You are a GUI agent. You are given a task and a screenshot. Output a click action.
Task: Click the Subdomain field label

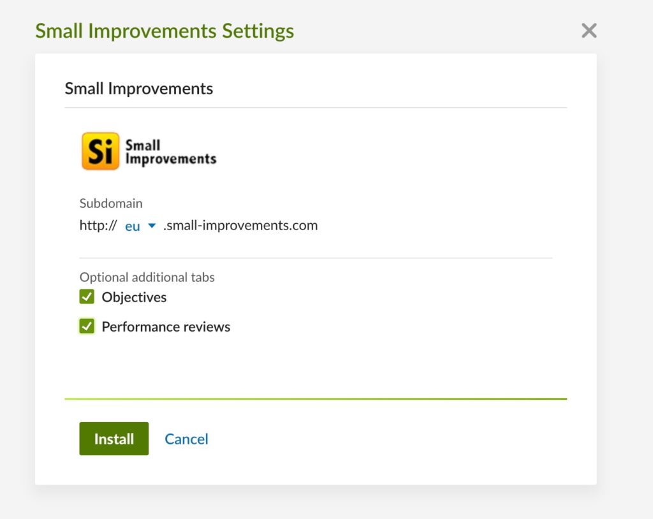tap(111, 203)
